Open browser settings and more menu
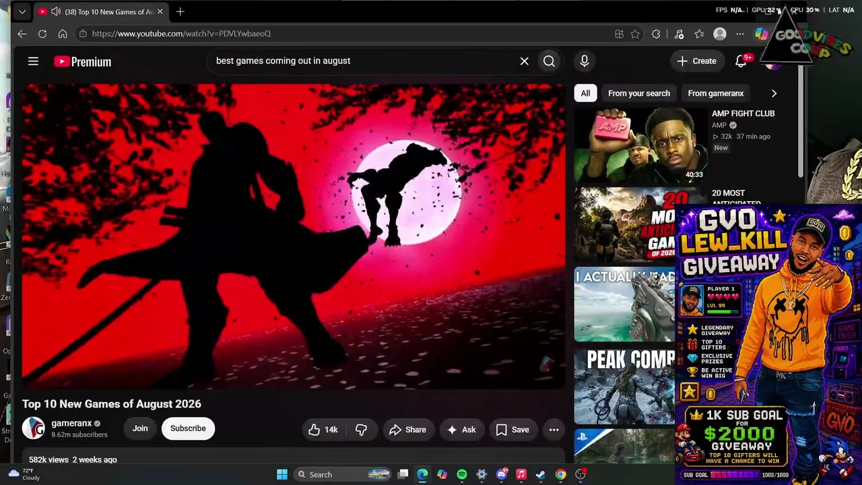The height and width of the screenshot is (485, 862). (x=740, y=34)
